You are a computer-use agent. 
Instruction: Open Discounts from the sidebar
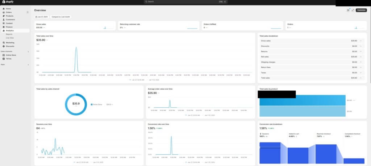click(x=10, y=46)
